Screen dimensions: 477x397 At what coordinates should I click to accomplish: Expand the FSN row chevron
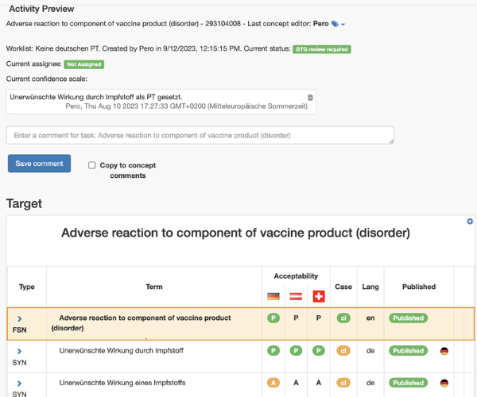19,318
